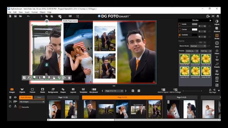Toggle the Inside stroke checkbox

(180, 24)
